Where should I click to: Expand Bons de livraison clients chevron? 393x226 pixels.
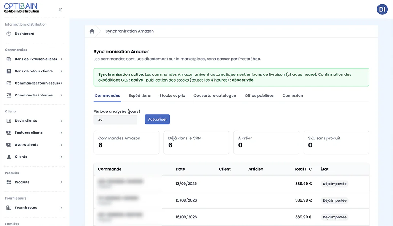(x=61, y=59)
